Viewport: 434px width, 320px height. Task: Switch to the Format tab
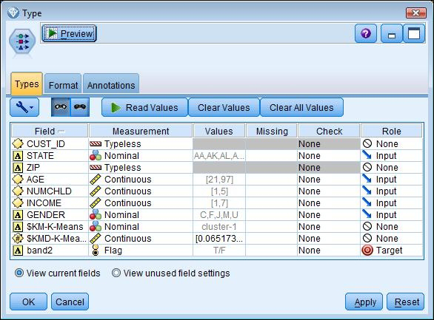(x=63, y=85)
